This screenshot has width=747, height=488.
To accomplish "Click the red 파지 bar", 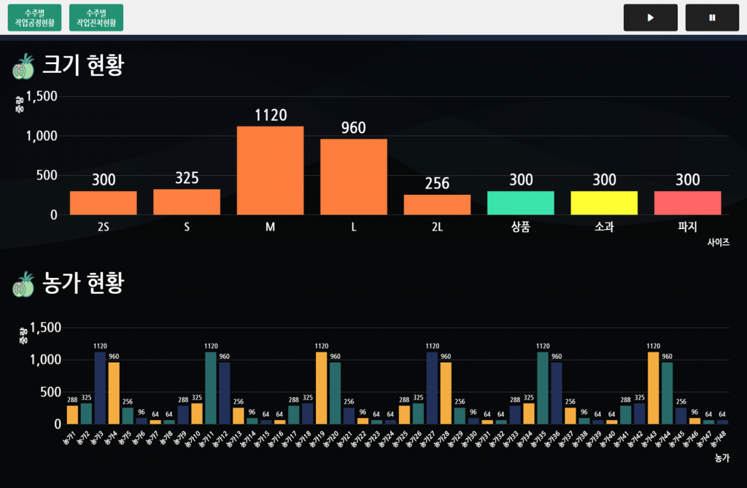I will click(x=687, y=203).
